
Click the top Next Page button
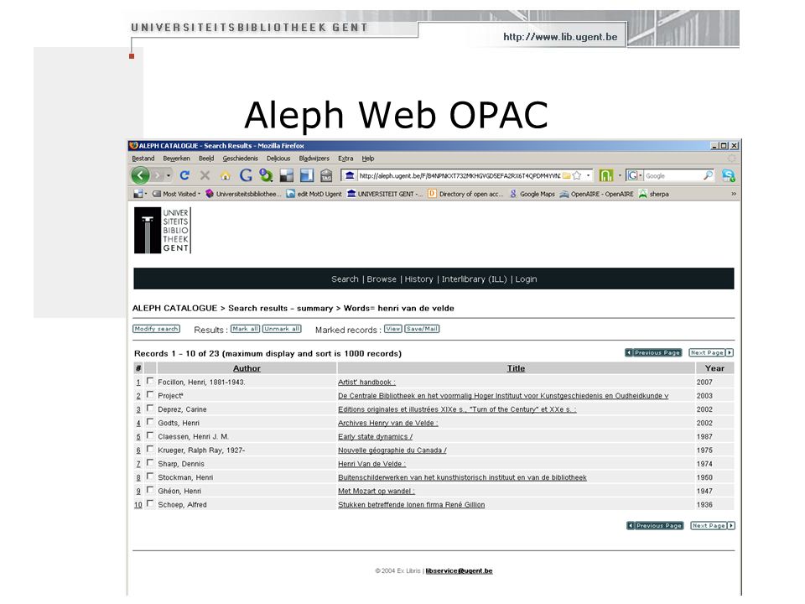coord(711,352)
